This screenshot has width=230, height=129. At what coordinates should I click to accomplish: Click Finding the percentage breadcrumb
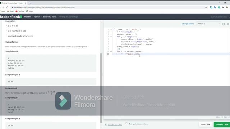click(x=69, y=17)
